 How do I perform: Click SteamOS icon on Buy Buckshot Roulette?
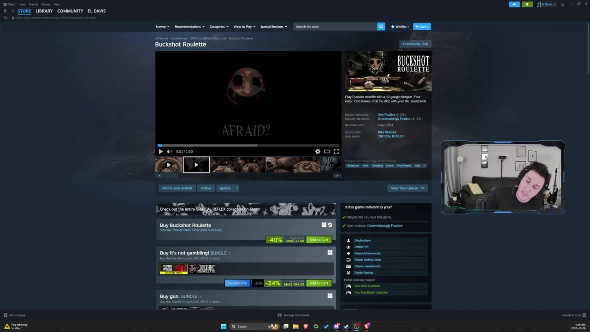tap(330, 225)
